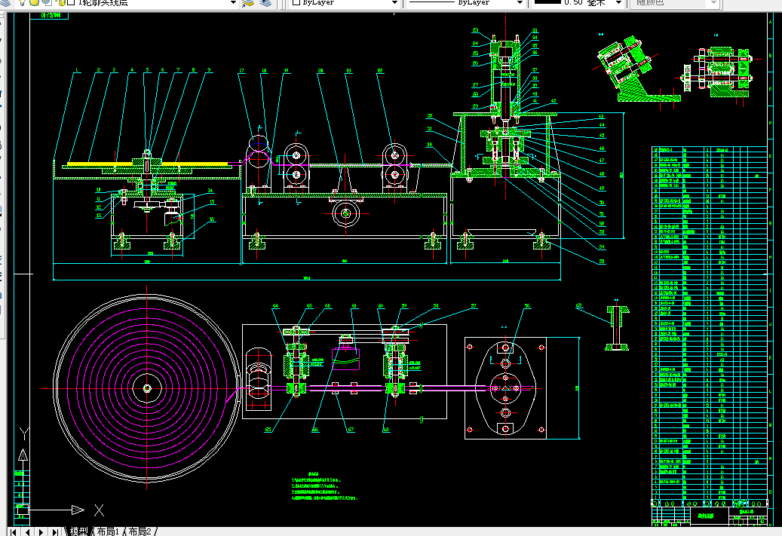Click the next tab arrow

click(41, 532)
